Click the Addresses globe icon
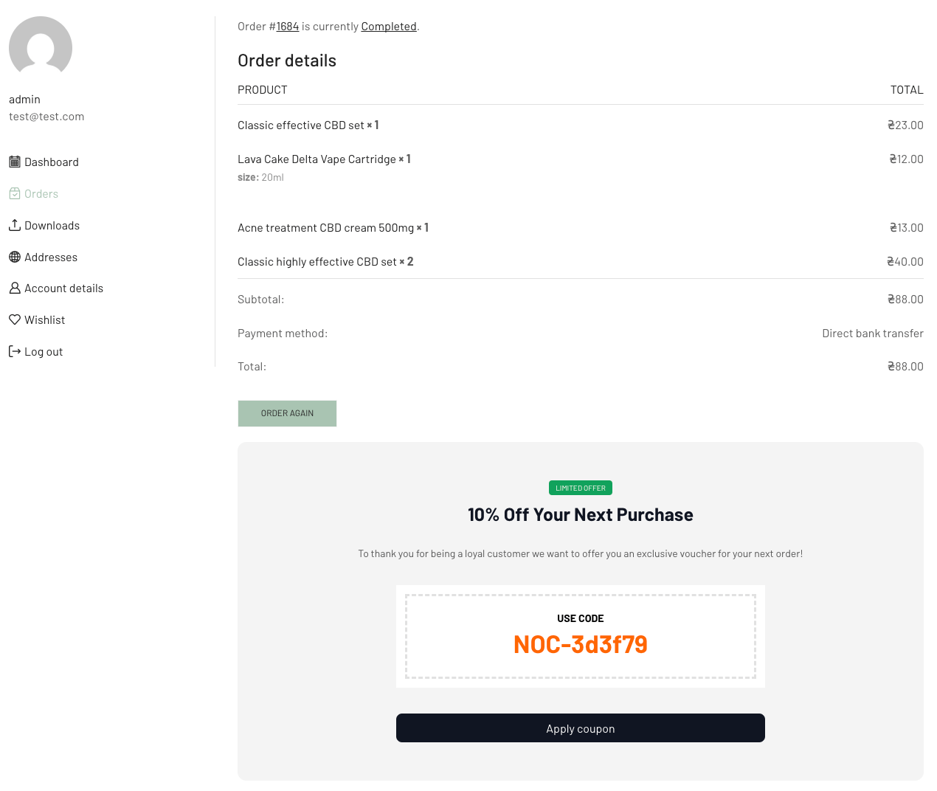Screen dimensions: 937x791 coord(15,257)
